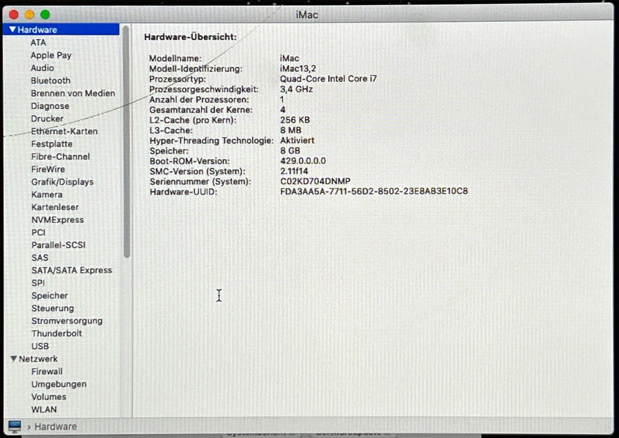This screenshot has height=438, width=619.
Task: Click the iMac window title
Action: click(x=307, y=15)
